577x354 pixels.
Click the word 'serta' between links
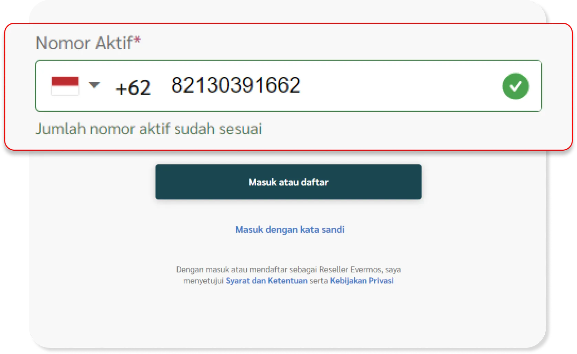click(319, 281)
